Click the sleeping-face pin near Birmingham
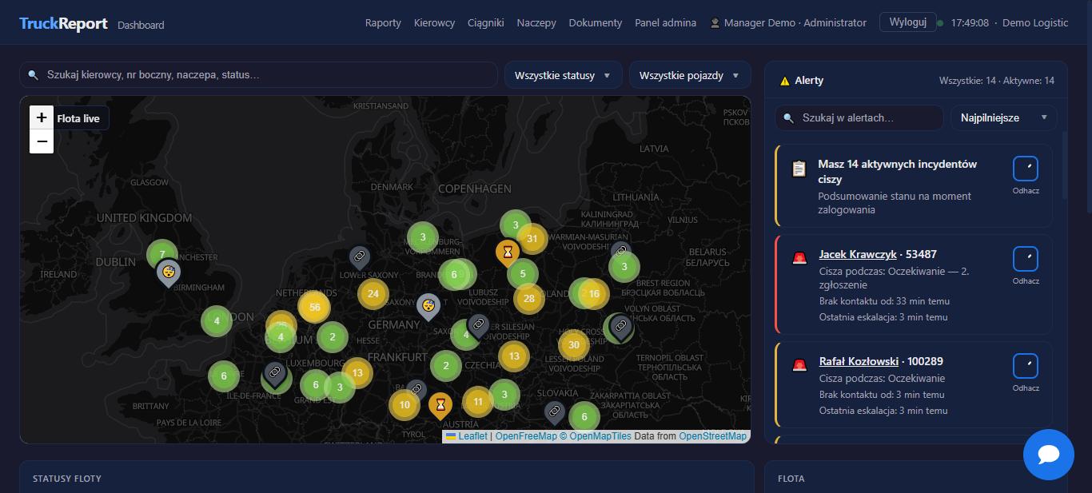This screenshot has height=493, width=1092. coord(168,272)
